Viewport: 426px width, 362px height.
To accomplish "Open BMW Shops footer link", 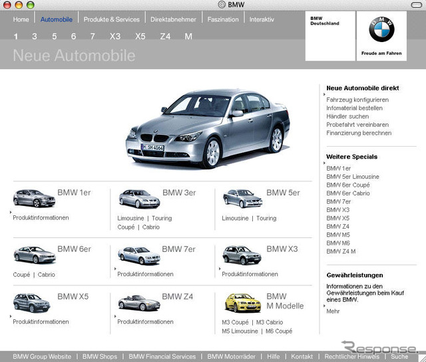I will [100, 357].
